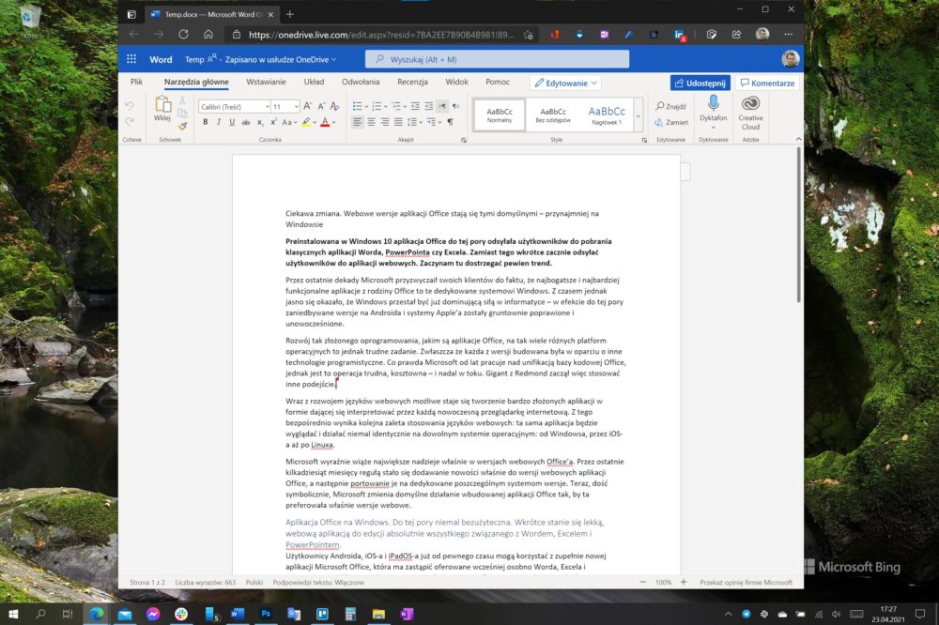Open the Word account profile picture
Viewport: 939px width, 625px height.
click(x=790, y=59)
